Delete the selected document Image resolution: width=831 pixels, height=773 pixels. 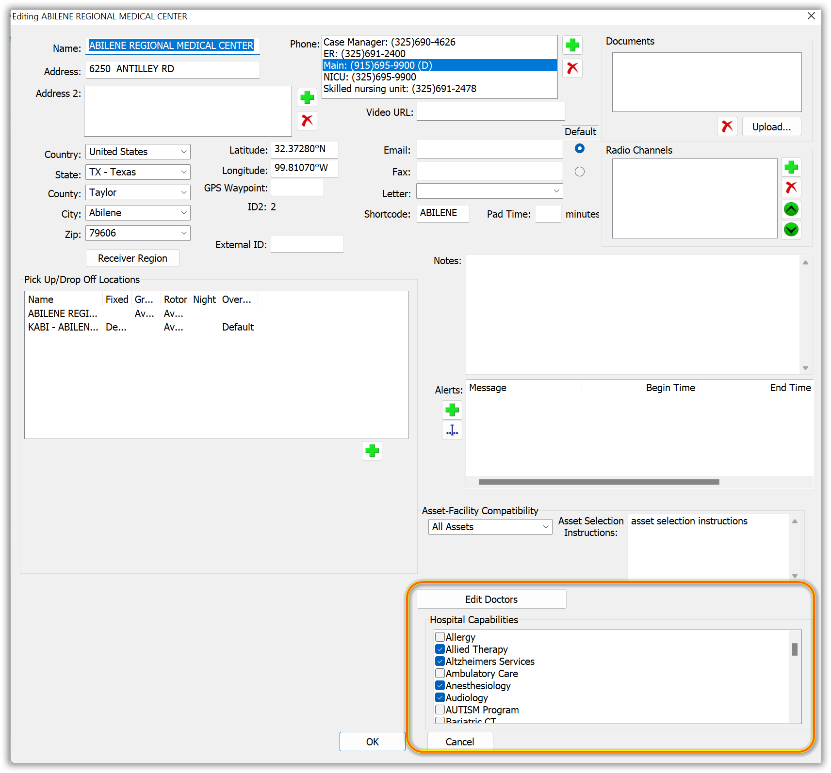[727, 126]
